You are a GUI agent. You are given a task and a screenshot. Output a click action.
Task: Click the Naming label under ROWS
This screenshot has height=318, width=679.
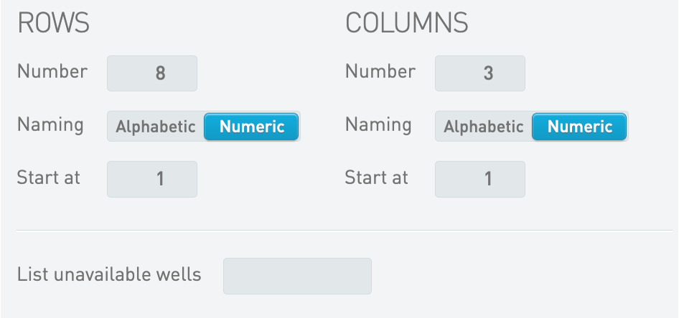[50, 125]
